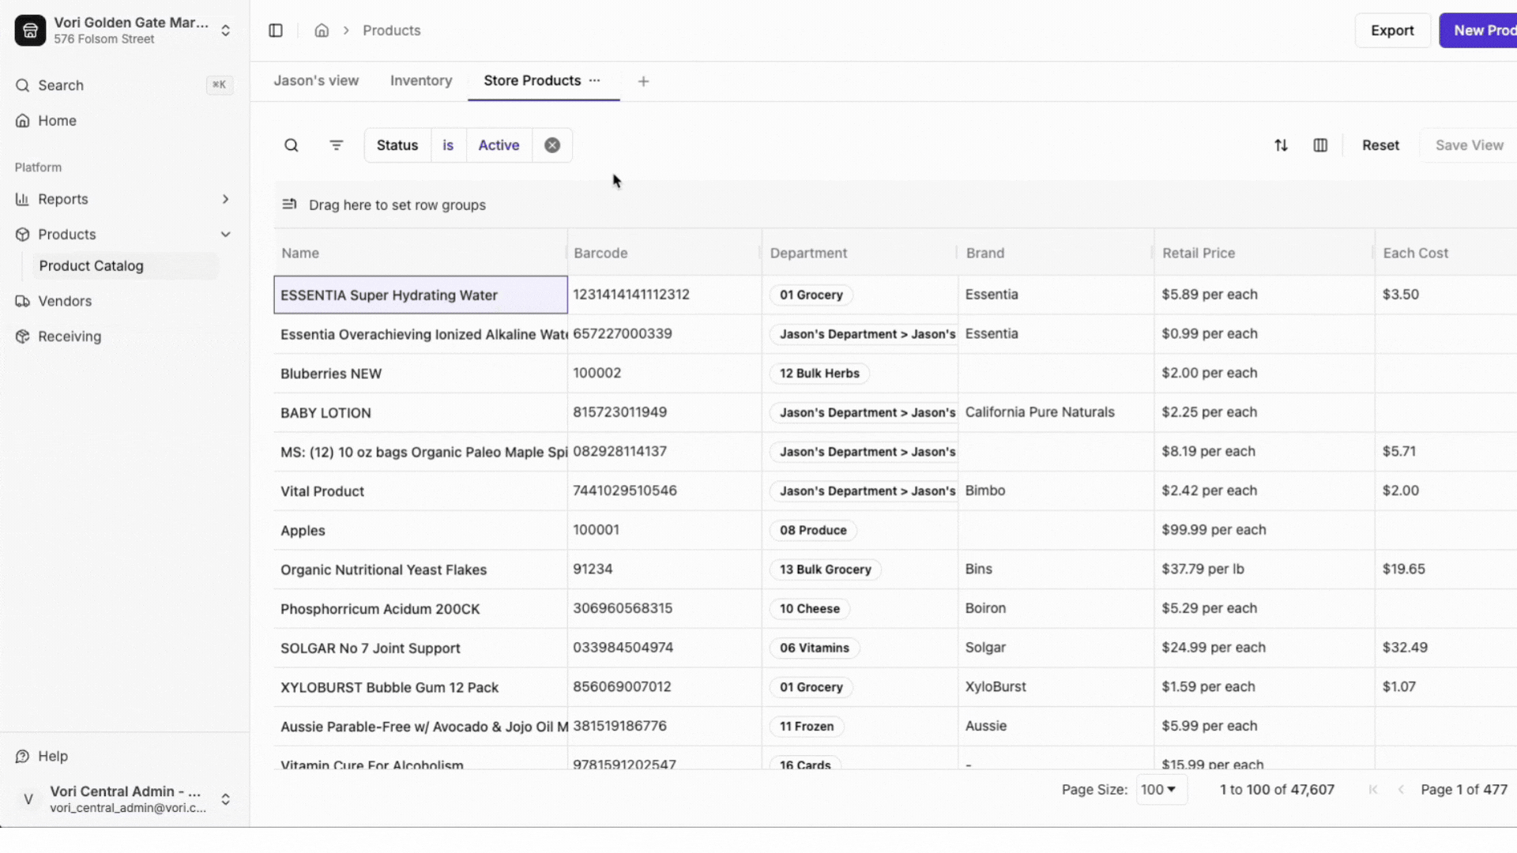Add a new view with plus icon

click(643, 81)
